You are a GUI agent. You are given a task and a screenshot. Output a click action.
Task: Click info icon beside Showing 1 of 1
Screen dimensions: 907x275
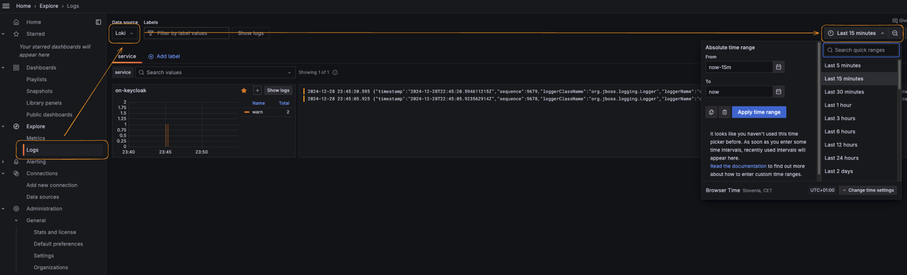pos(335,72)
